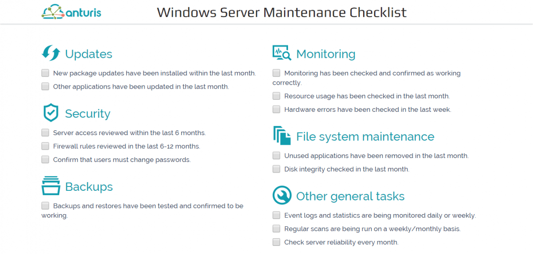Image resolution: width=533 pixels, height=254 pixels.
Task: Click the Other general tasks wrench icon
Action: pos(281,195)
